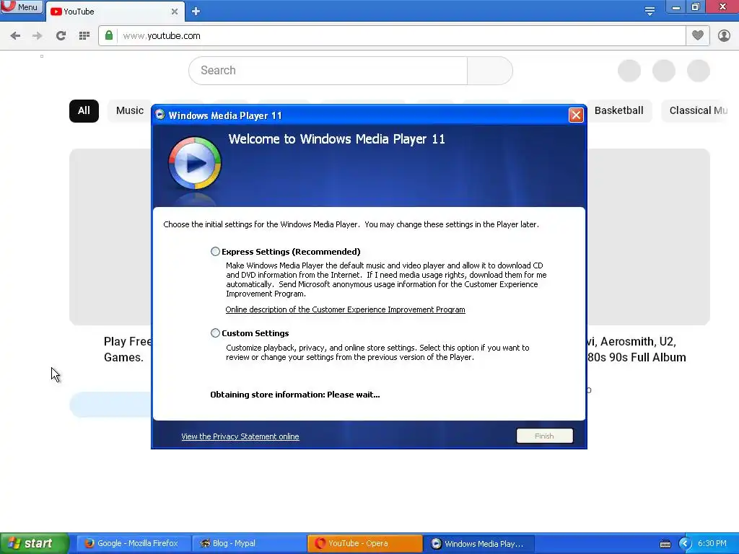View the Privacy Statement online link

(240, 436)
